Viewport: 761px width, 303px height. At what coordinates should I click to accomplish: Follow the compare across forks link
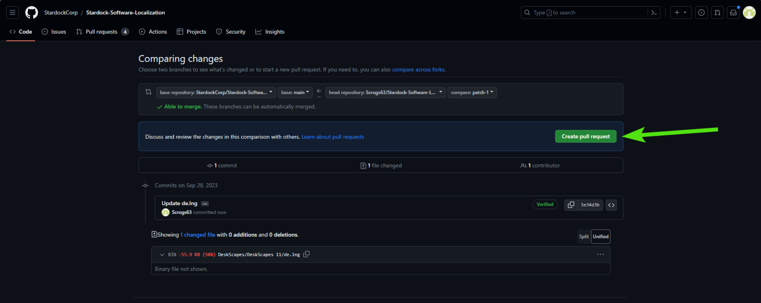coord(418,70)
